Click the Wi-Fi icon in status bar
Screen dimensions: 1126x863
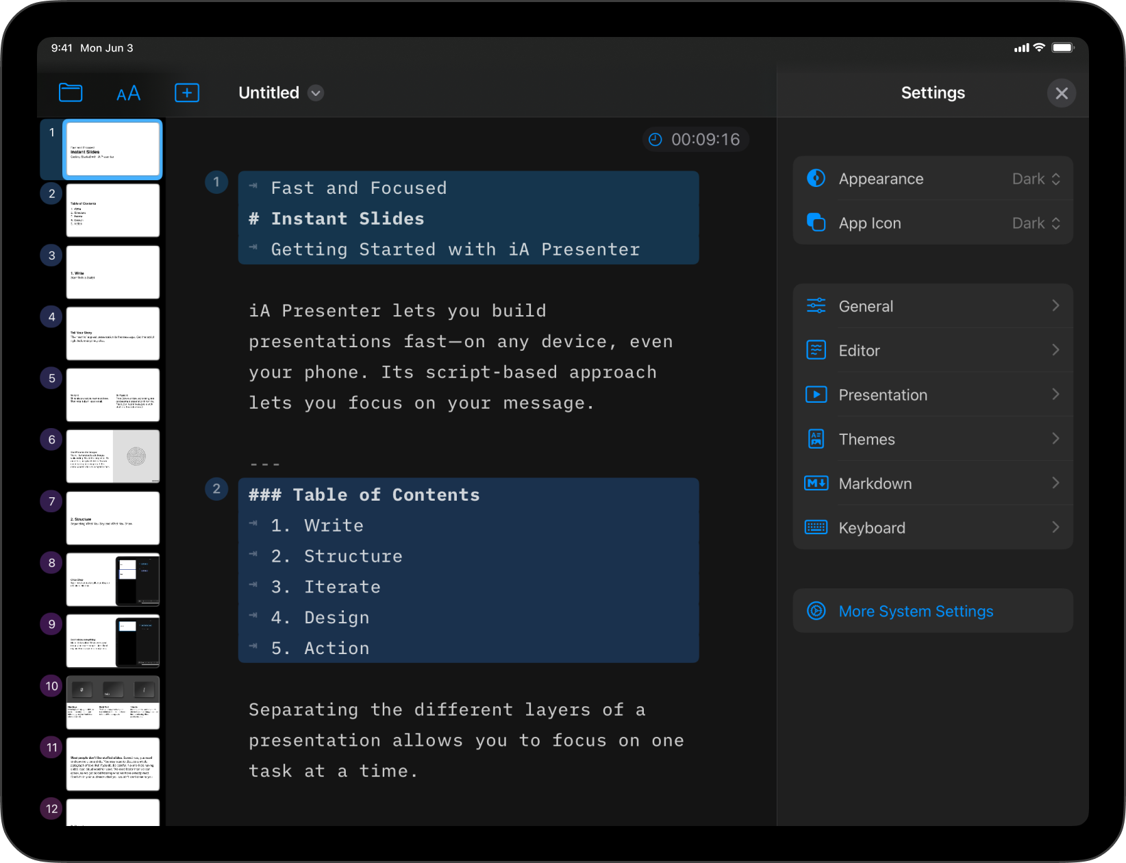coord(1039,47)
